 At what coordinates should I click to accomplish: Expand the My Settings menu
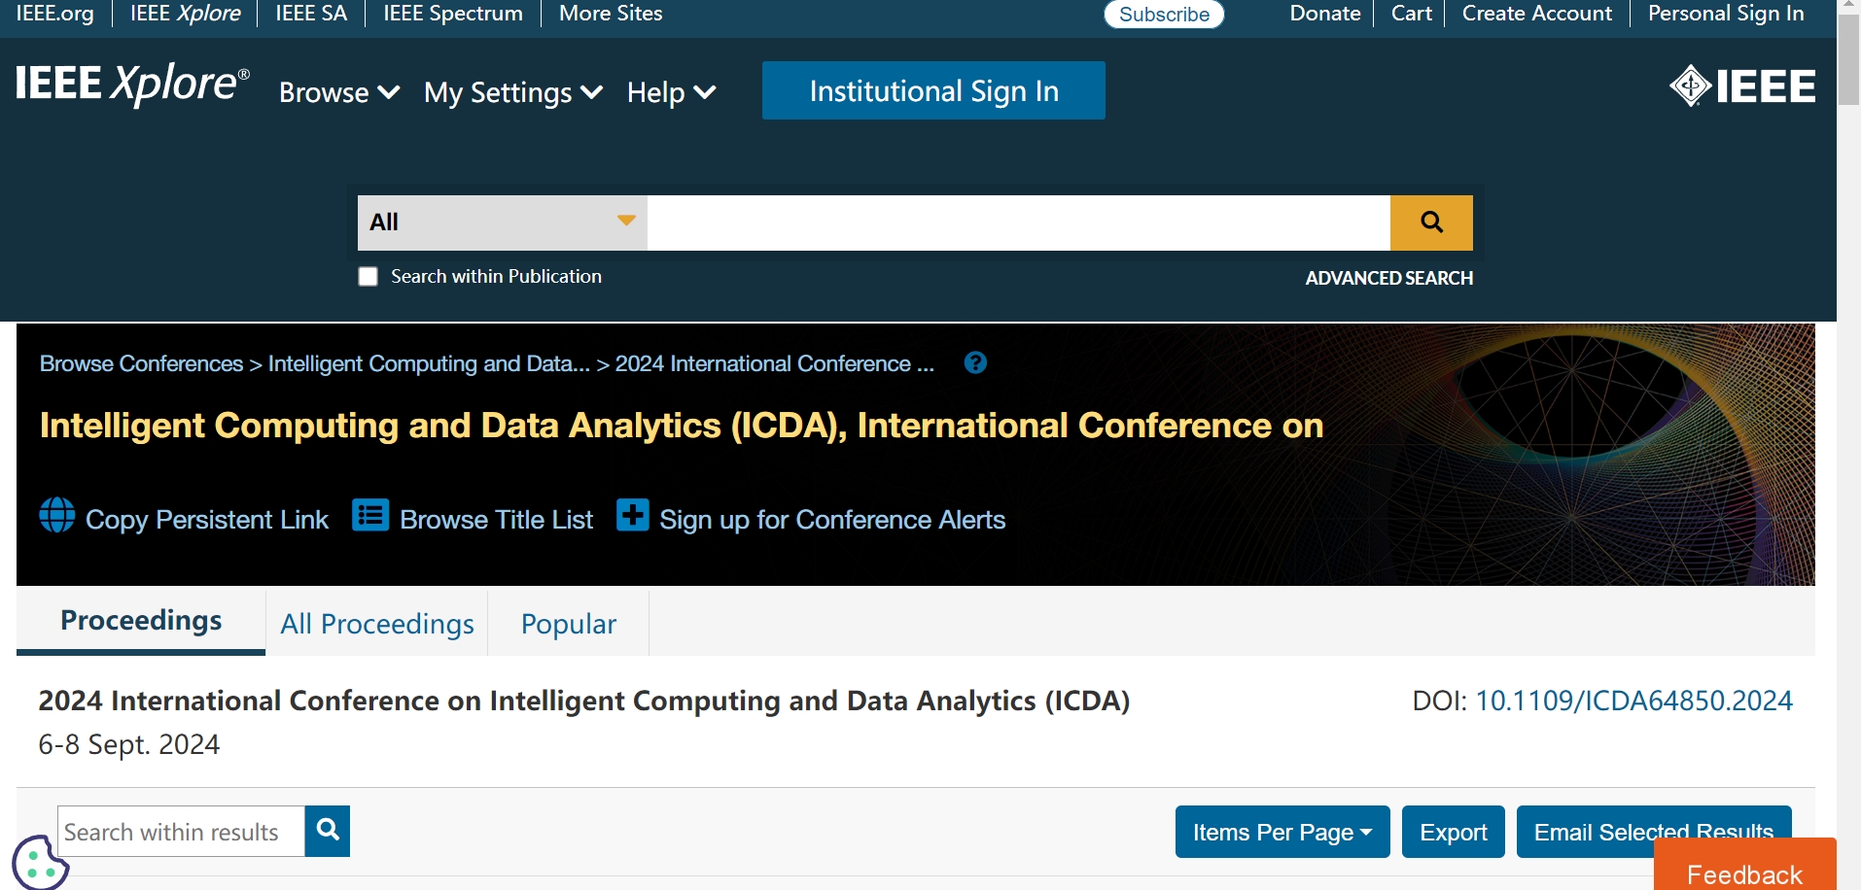(513, 92)
